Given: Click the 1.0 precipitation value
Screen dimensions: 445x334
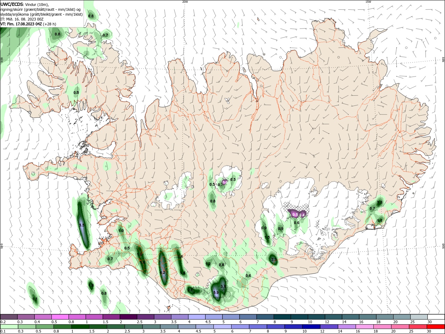Looking at the screenshot, I should (121, 231).
